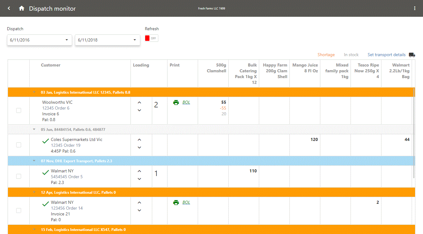423x234 pixels.
Task: Click the Shortage legend label
Action: click(326, 55)
